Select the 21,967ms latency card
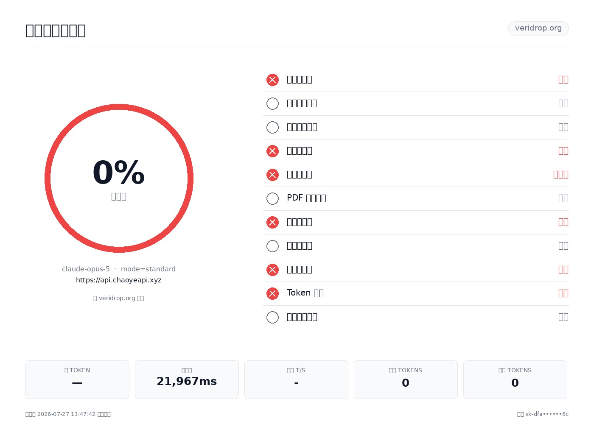The height and width of the screenshot is (424, 594). [187, 379]
